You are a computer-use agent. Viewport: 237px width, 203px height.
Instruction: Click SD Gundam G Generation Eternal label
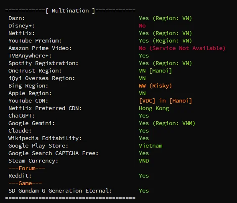click(60, 191)
